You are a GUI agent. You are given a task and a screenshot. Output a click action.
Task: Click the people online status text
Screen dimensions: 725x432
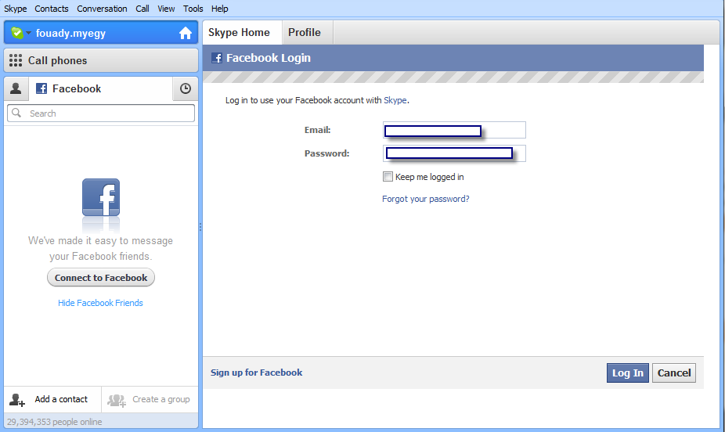click(x=55, y=422)
